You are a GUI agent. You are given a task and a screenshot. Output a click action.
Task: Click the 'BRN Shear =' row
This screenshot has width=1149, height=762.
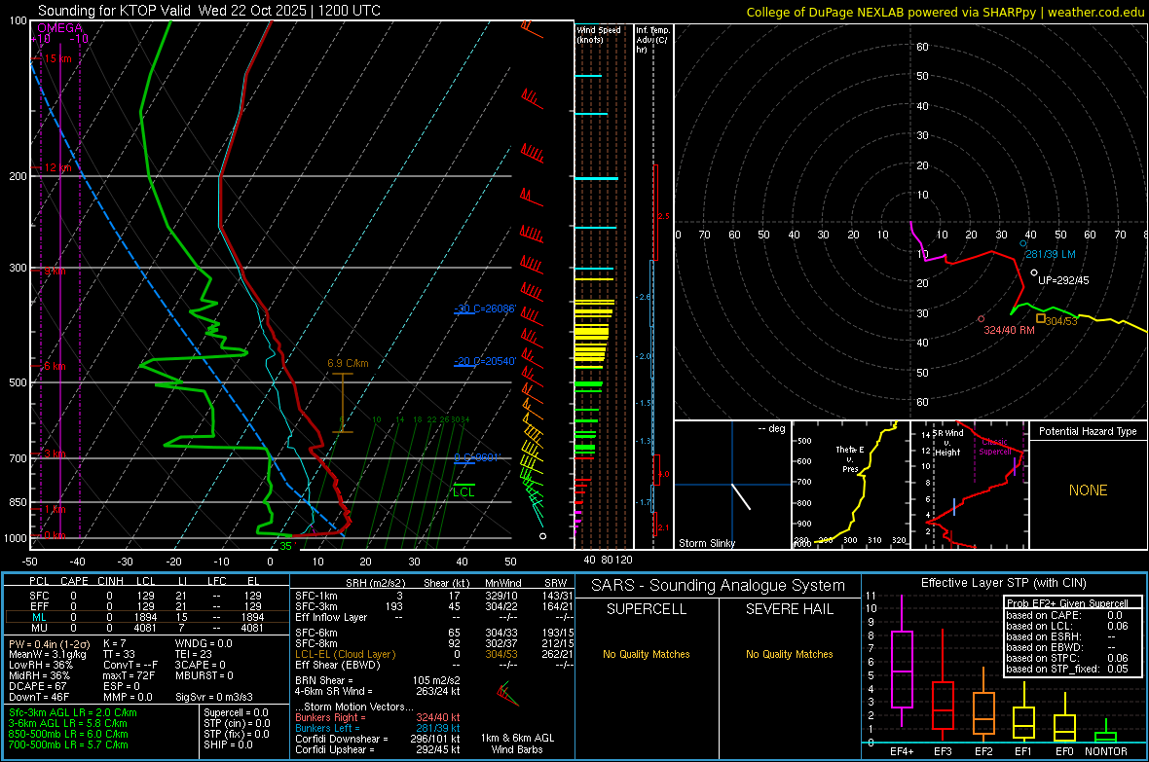click(x=378, y=680)
